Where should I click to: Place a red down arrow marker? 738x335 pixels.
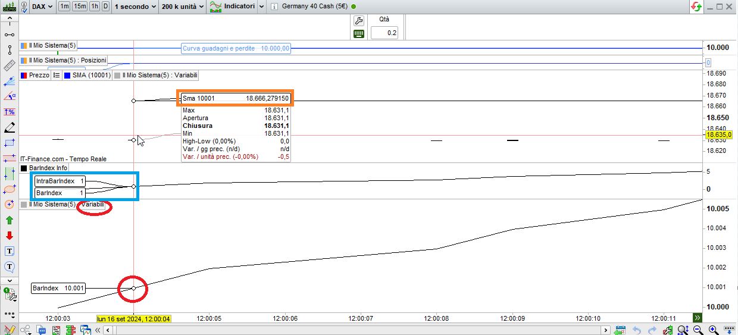coord(10,236)
